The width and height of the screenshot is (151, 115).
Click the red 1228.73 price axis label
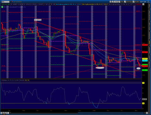145,52
